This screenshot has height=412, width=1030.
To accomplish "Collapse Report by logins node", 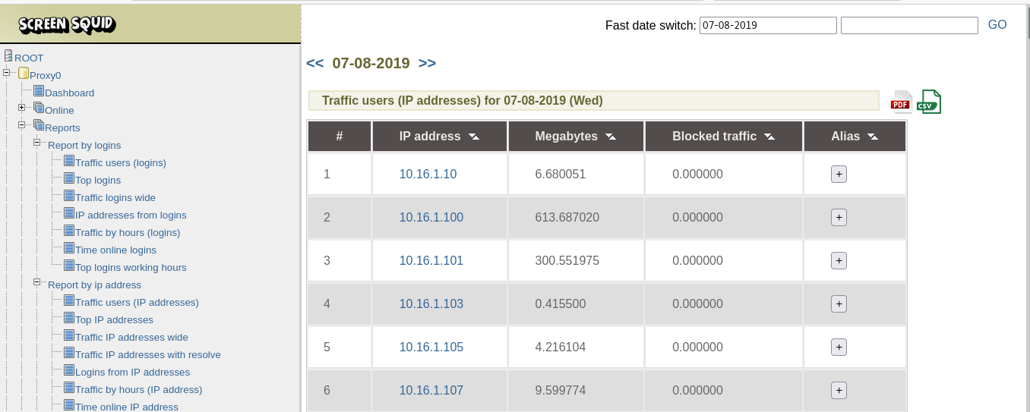I will click(x=36, y=143).
